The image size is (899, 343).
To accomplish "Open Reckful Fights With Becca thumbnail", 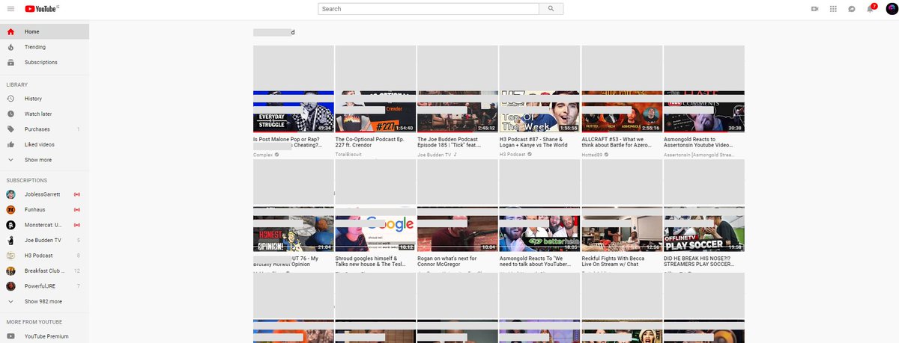I will tap(622, 229).
